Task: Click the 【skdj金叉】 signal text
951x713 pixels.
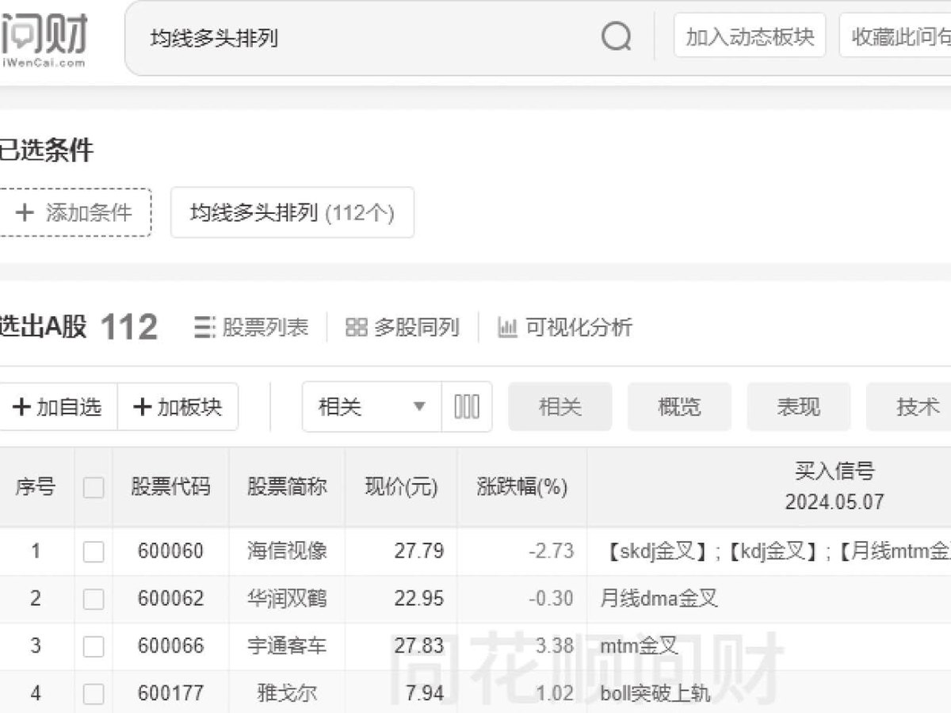Action: pos(657,551)
